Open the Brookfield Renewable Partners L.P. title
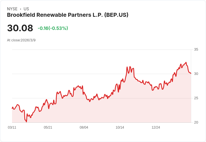Screen dimensions: 206x142 coord(67,15)
